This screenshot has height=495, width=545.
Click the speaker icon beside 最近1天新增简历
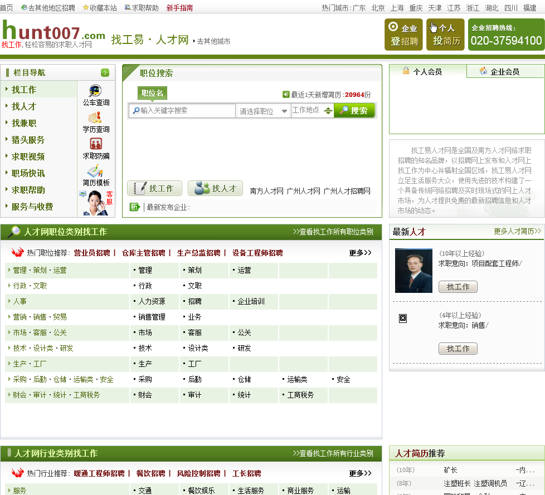tap(286, 95)
